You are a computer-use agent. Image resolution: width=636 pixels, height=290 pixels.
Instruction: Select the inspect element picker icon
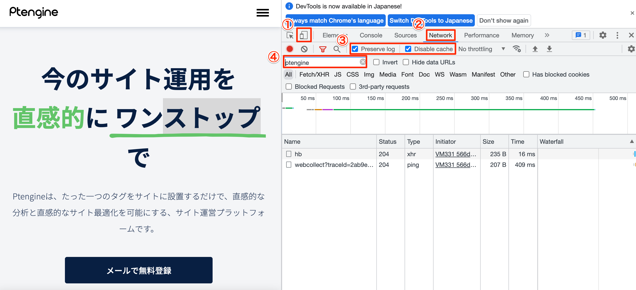point(290,35)
